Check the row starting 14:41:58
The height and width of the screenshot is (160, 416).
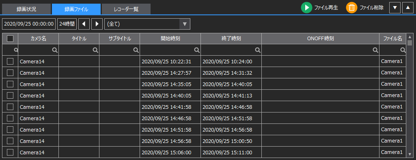pyautogui.click(x=10, y=107)
